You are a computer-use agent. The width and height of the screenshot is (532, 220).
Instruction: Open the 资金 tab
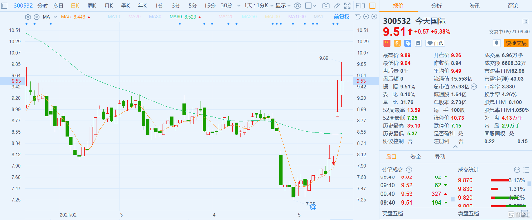point(415,157)
